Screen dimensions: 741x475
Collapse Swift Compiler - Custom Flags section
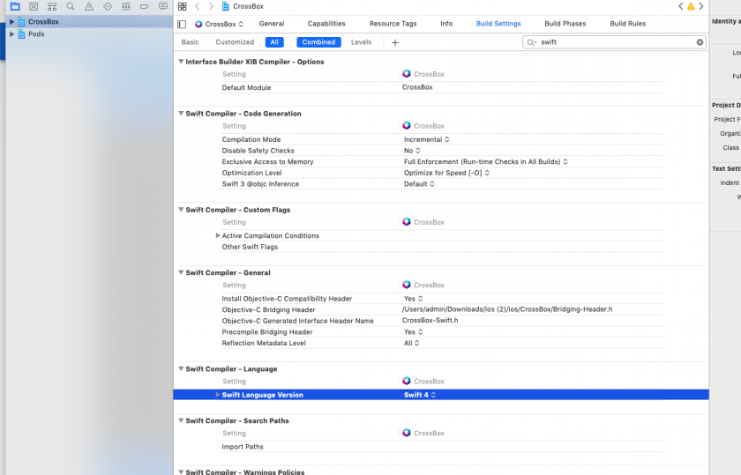[x=181, y=210]
